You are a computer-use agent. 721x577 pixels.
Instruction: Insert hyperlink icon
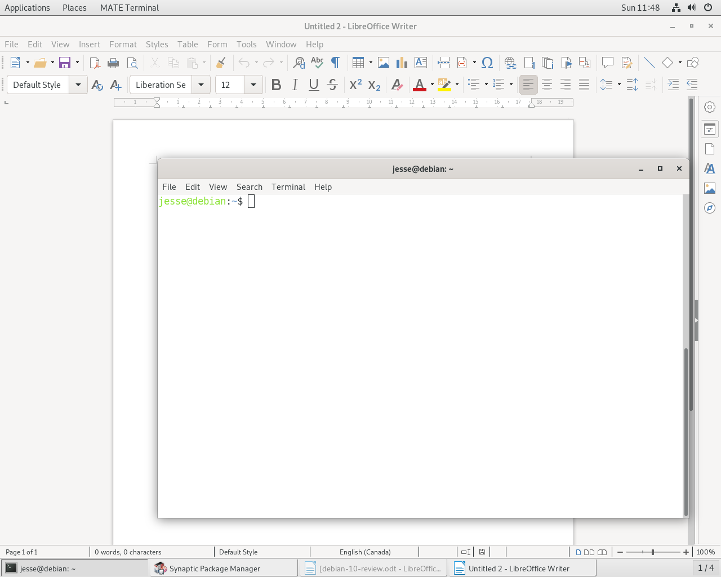tap(510, 63)
